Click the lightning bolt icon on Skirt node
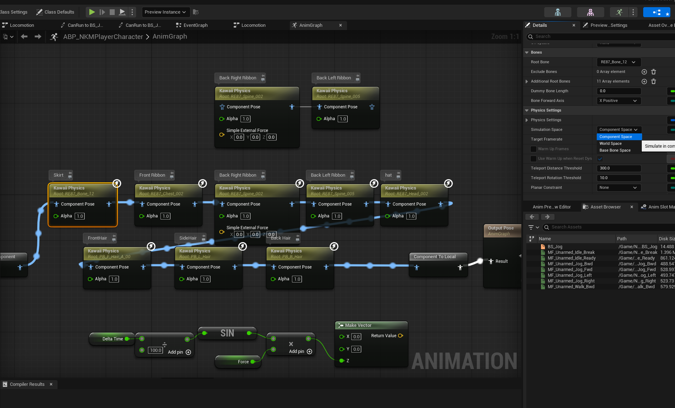The height and width of the screenshot is (408, 675). click(x=117, y=183)
